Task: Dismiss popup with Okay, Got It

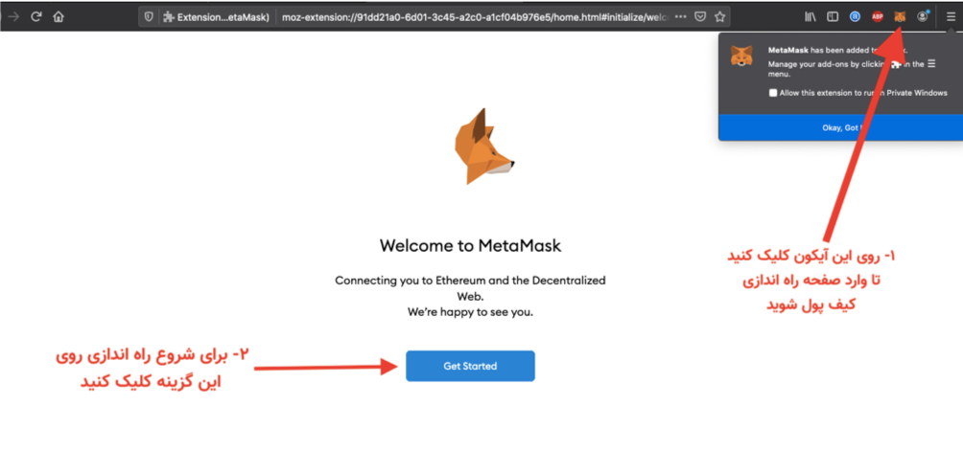Action: click(841, 127)
